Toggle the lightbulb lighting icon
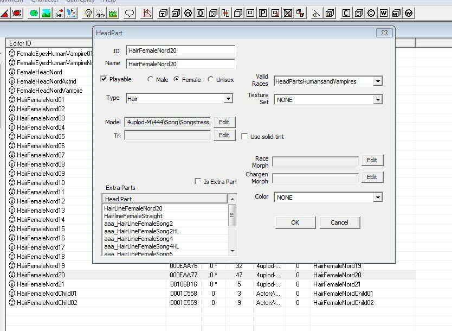This screenshot has width=452, height=331. [x=88, y=13]
